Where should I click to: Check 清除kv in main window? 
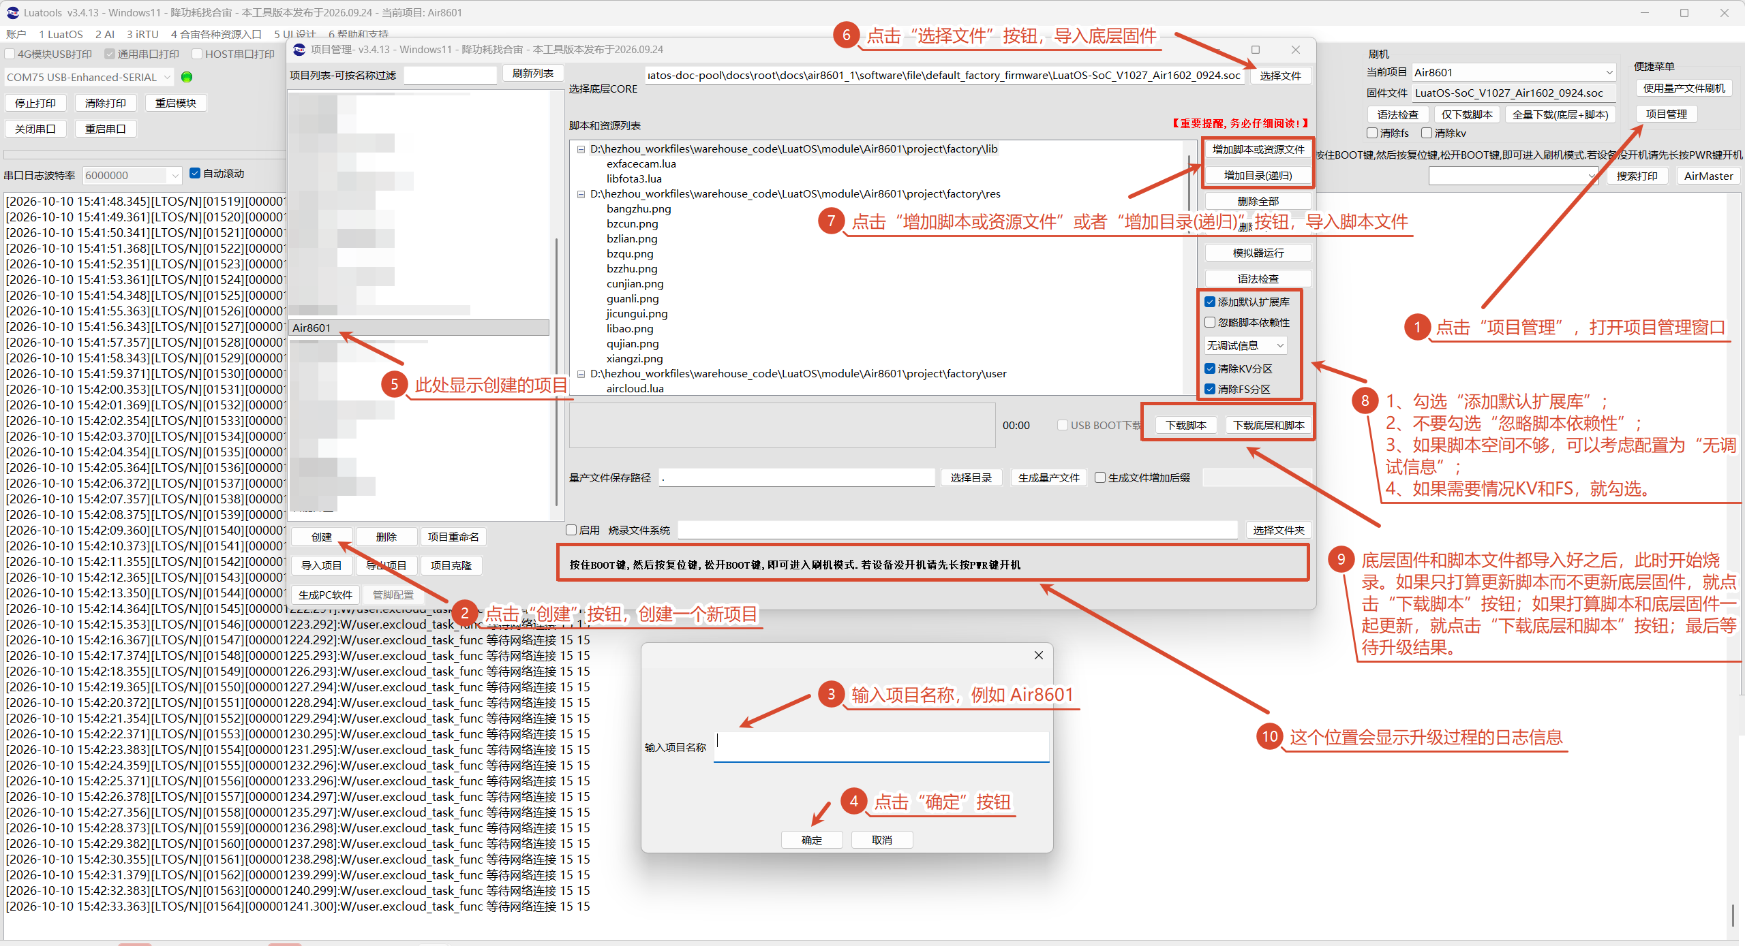(x=1427, y=133)
